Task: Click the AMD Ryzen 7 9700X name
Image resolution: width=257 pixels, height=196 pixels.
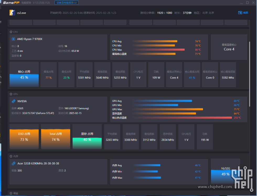Action: pyautogui.click(x=30, y=39)
